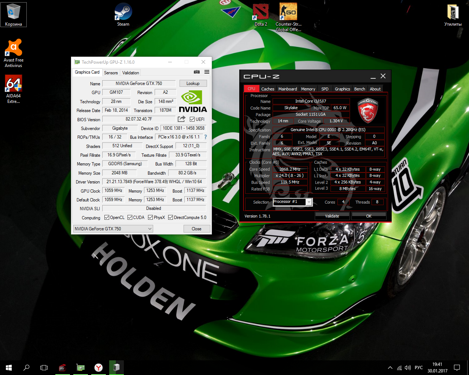Click the Socket 1151 LGA package value

click(x=311, y=114)
